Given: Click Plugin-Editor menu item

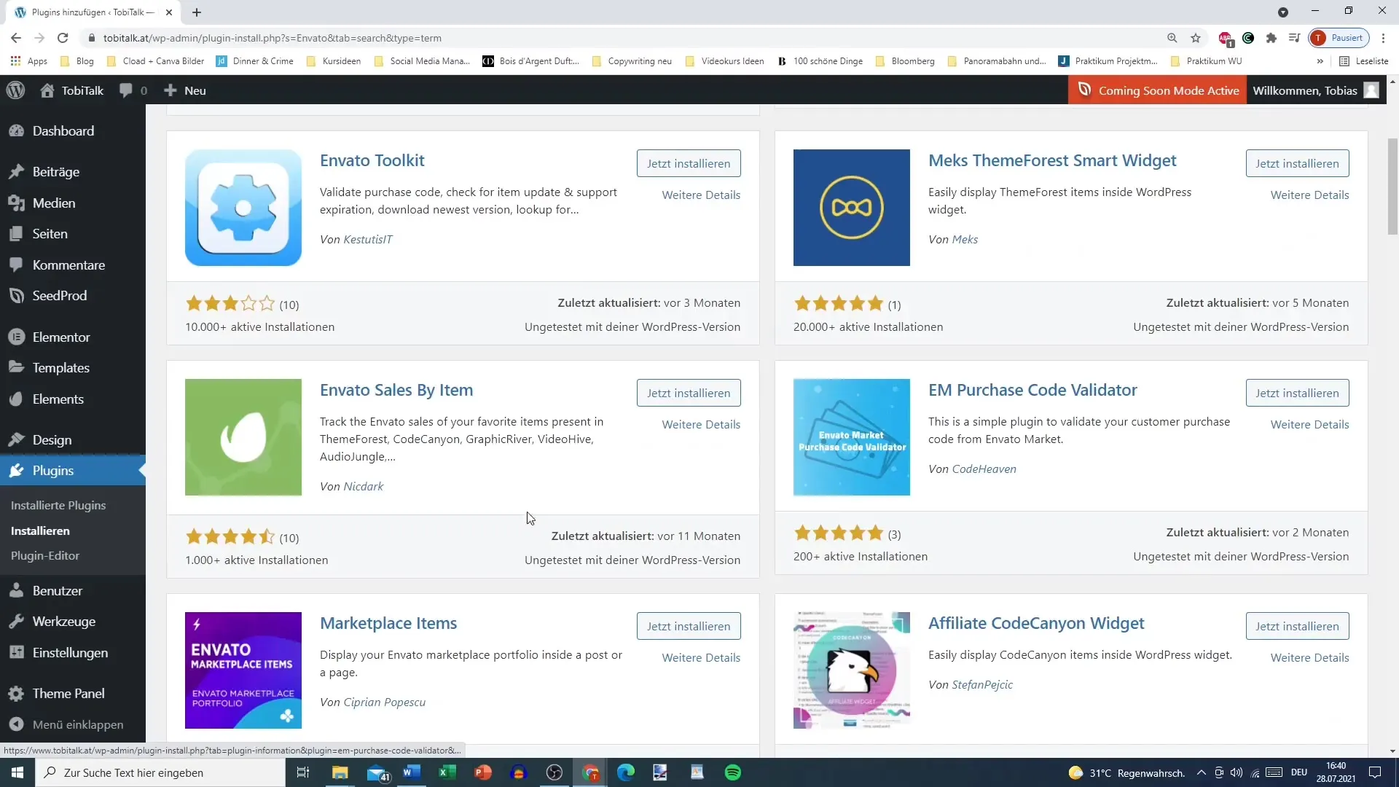Looking at the screenshot, I should tap(45, 555).
